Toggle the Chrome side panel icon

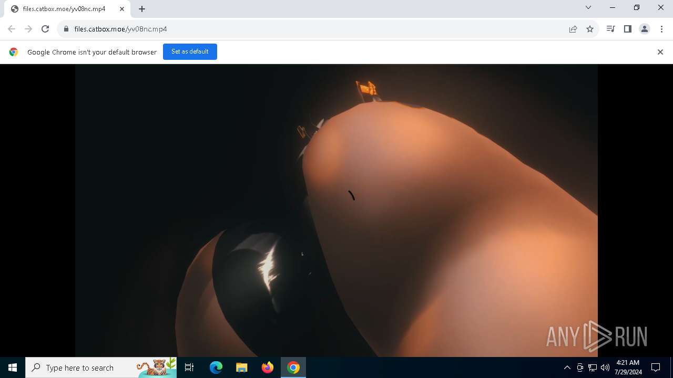(x=627, y=29)
